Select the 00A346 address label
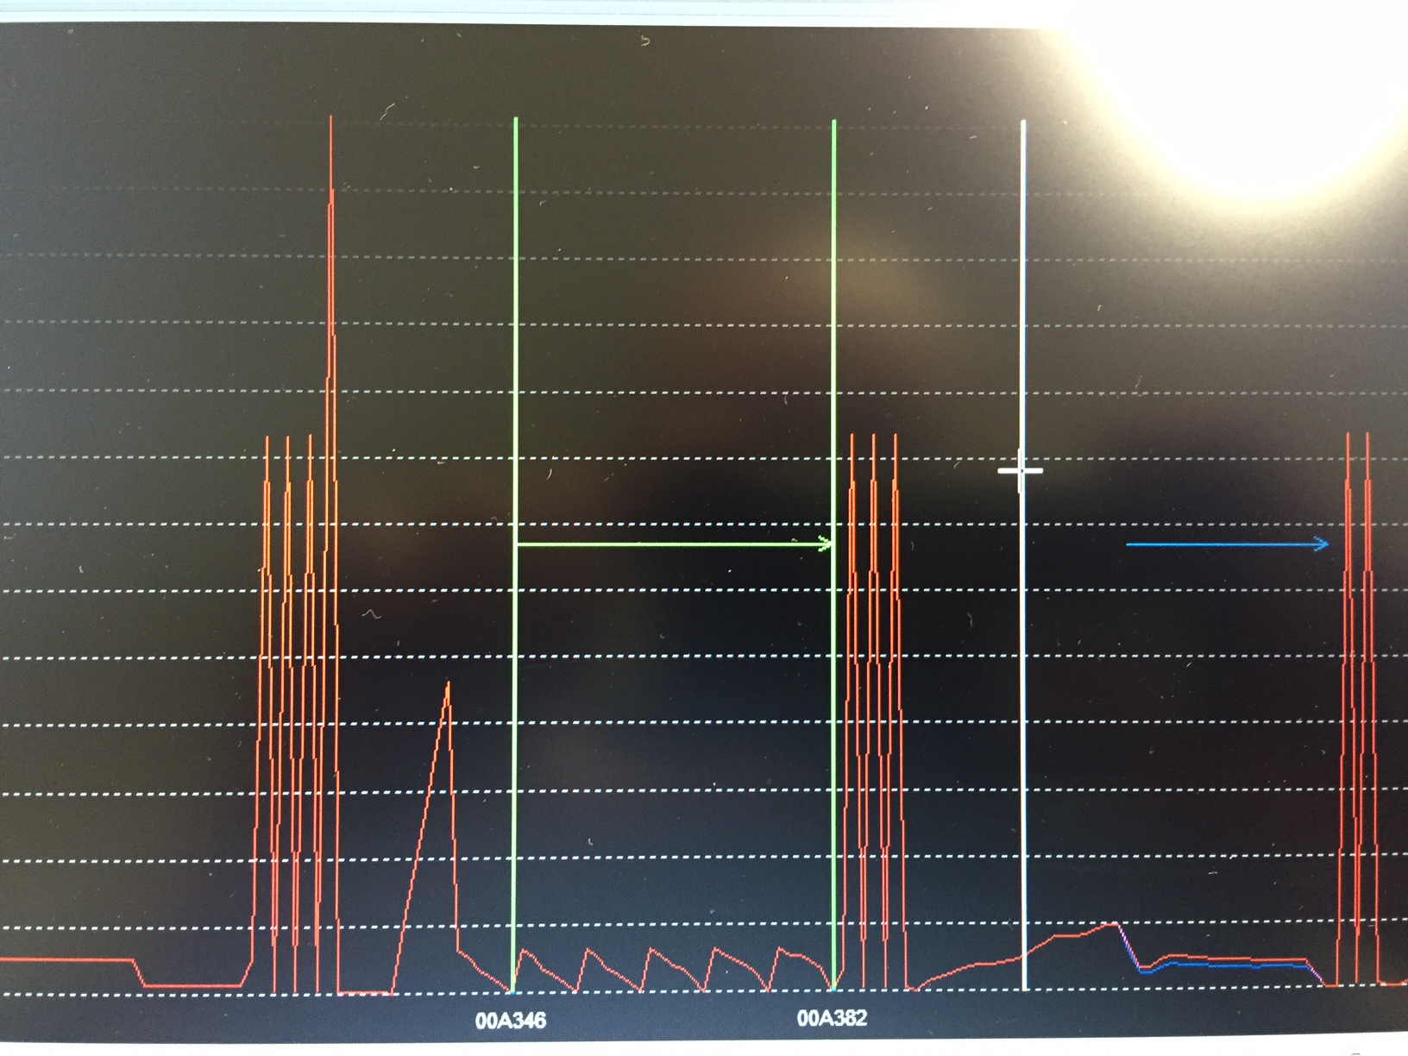Screen dimensions: 1408x1056 pos(511,1021)
